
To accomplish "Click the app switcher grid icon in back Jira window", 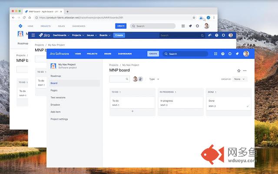I will coord(183,26).
